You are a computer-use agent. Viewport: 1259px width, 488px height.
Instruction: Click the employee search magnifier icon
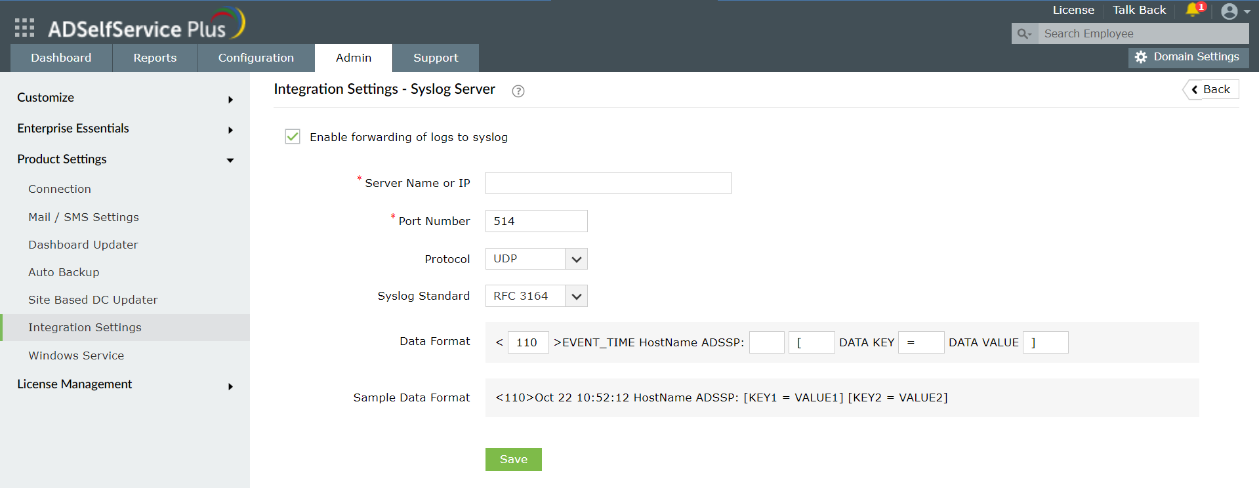click(1024, 33)
